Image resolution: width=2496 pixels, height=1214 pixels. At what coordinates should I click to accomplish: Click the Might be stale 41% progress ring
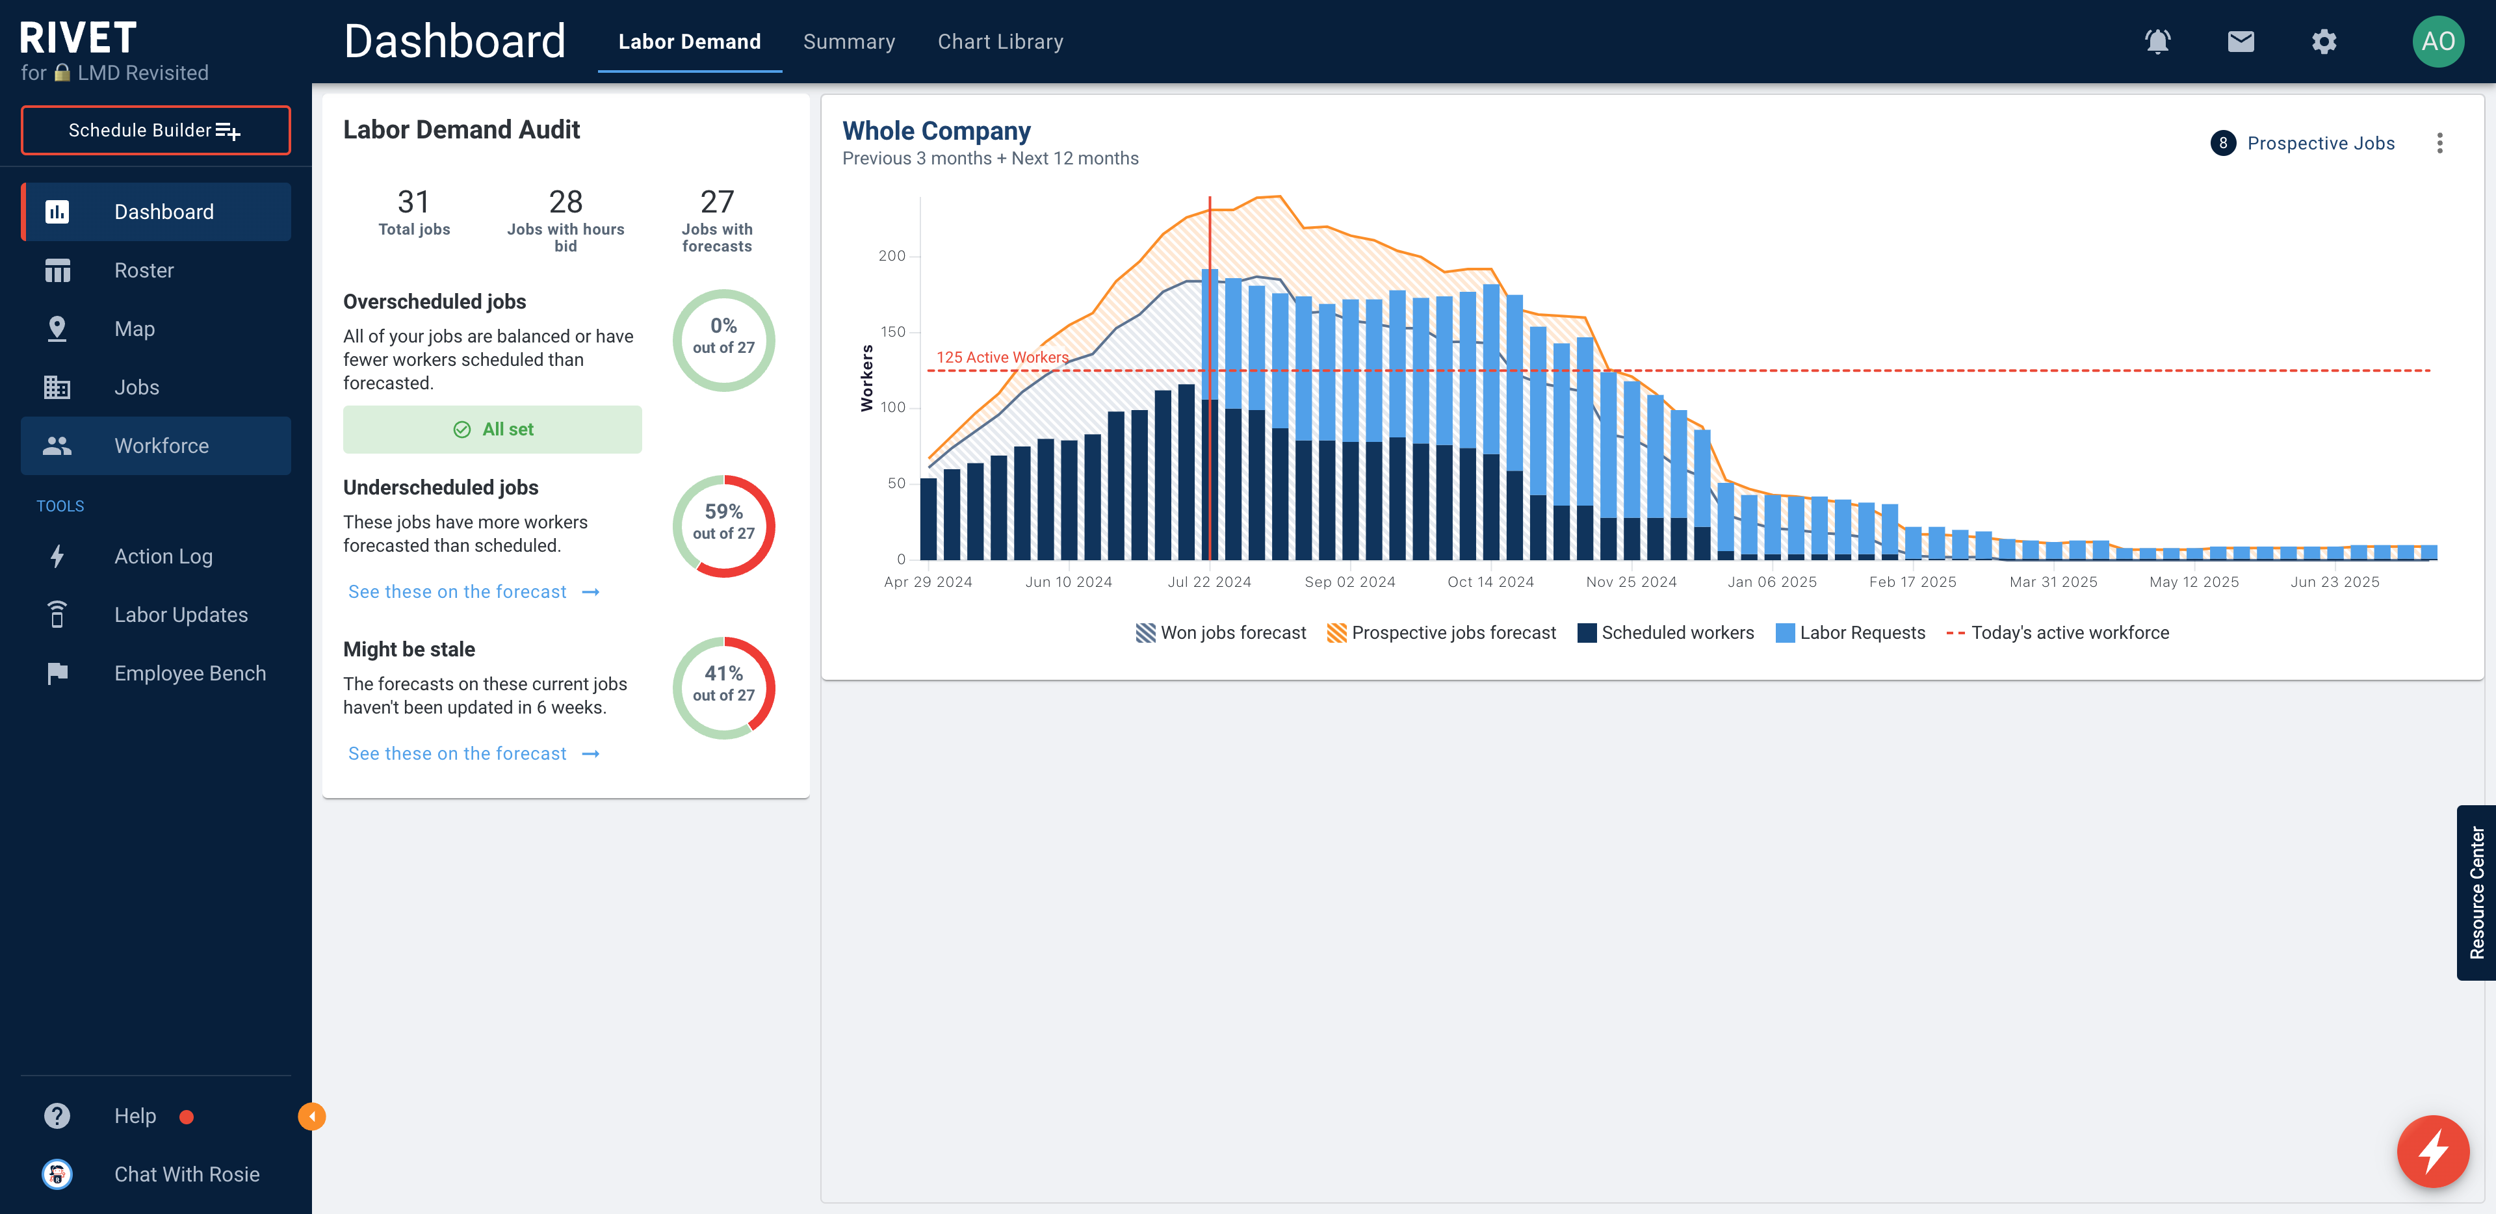(724, 688)
